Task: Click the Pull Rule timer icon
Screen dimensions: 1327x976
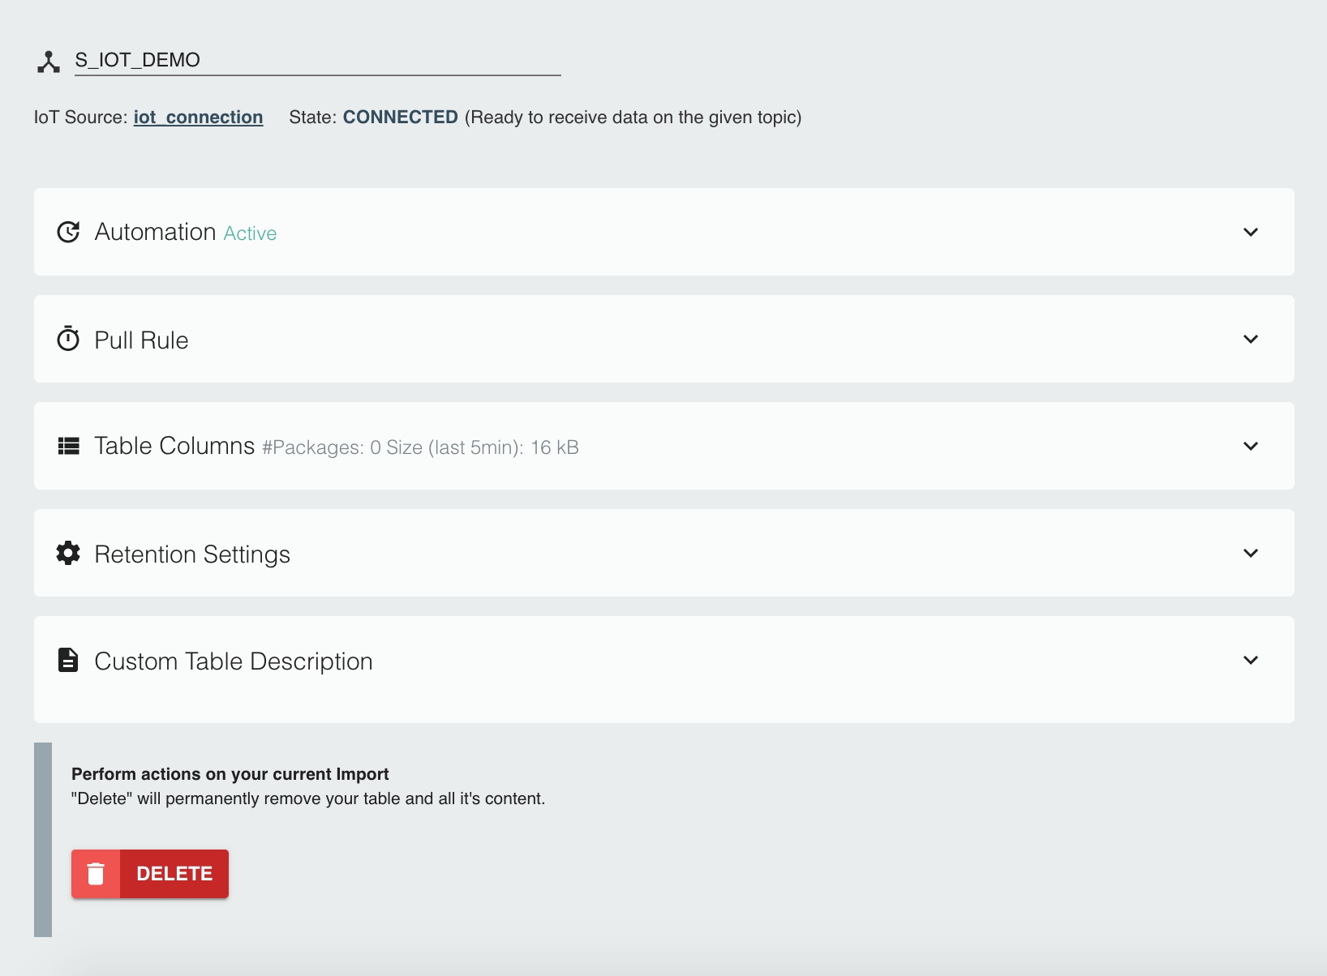Action: (68, 339)
